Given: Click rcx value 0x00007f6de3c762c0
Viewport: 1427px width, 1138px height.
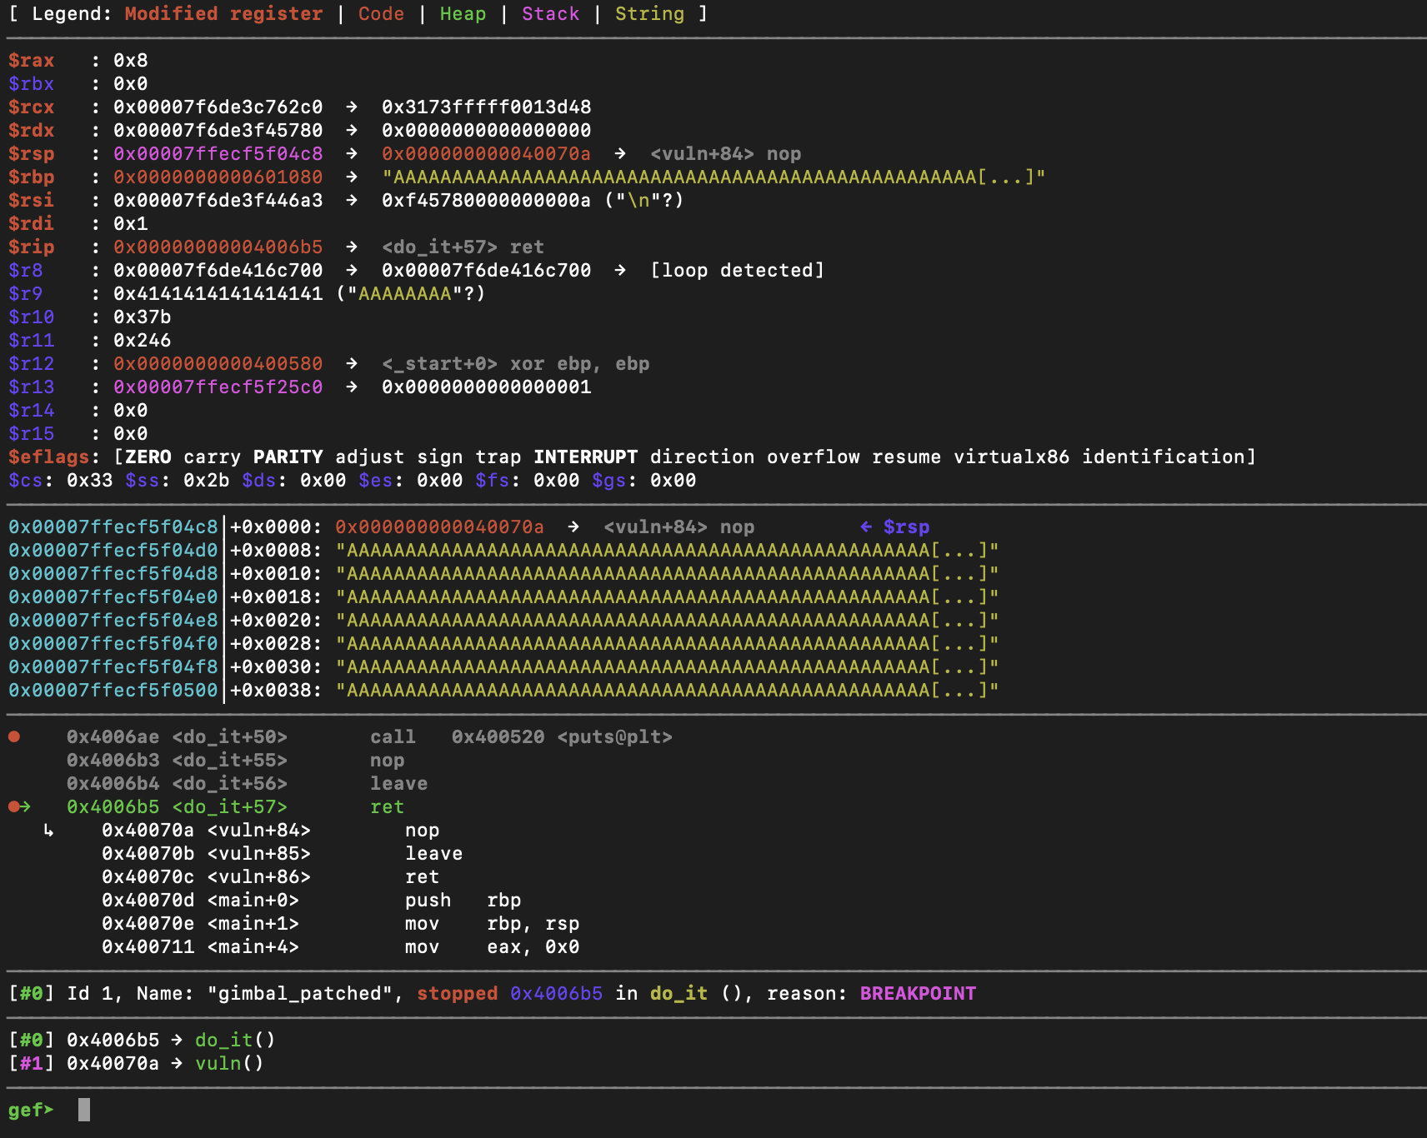Looking at the screenshot, I should click(218, 107).
